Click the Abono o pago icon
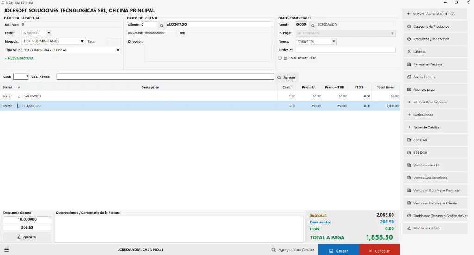Screen dimensions: 474x255 tap(409, 89)
